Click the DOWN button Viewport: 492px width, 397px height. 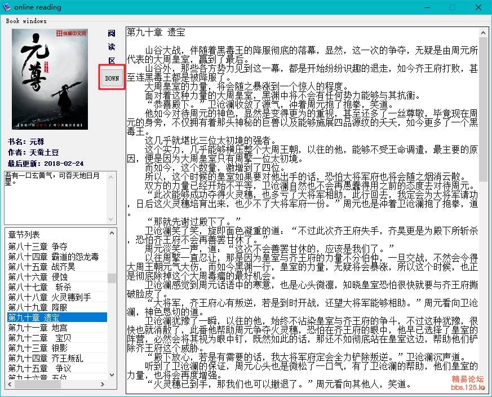112,78
